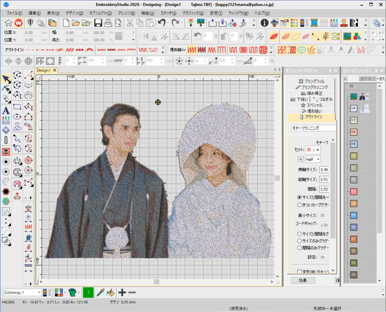Image resolution: width=386 pixels, height=312 pixels.
Task: Open the ステッチ menu
Action: [168, 13]
